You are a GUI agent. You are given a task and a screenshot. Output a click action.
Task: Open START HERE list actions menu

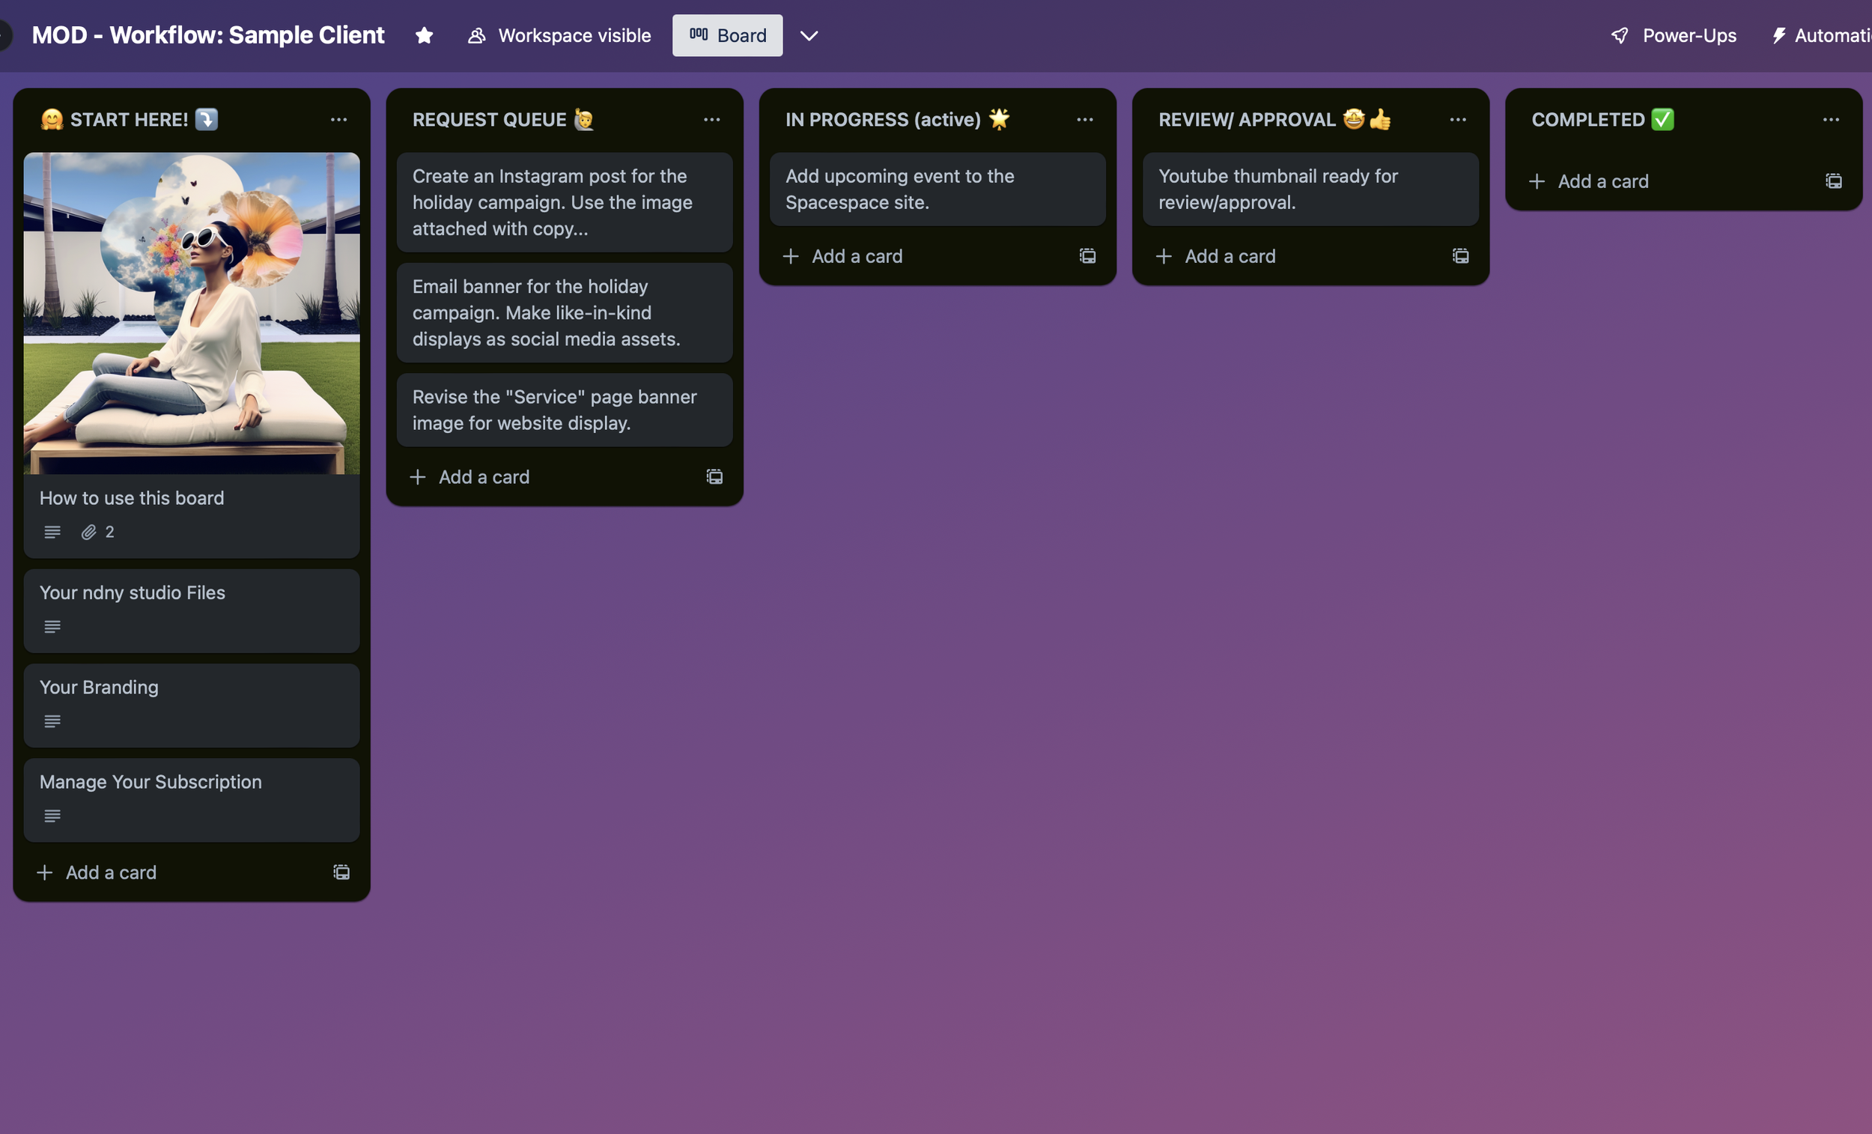[339, 119]
